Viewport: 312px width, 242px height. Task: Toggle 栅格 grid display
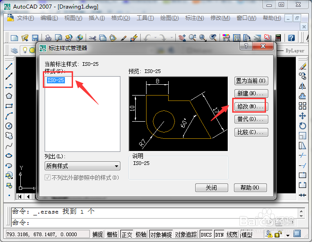(x=112, y=235)
